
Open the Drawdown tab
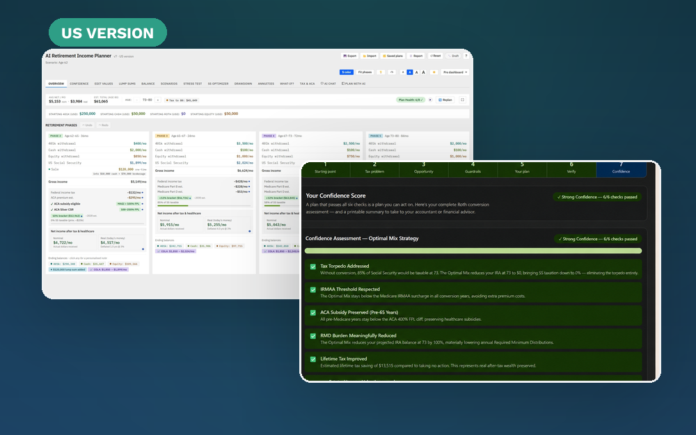(x=243, y=84)
